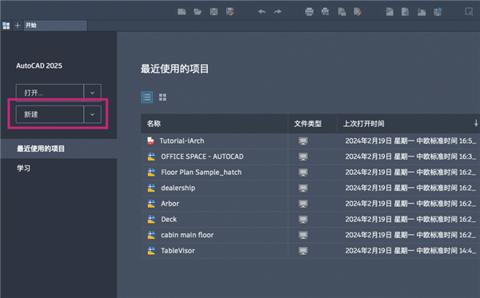Click the Save to cloud icon
This screenshot has height=298, width=480.
(438, 12)
